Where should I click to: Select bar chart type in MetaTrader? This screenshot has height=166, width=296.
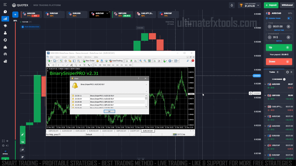127,61
